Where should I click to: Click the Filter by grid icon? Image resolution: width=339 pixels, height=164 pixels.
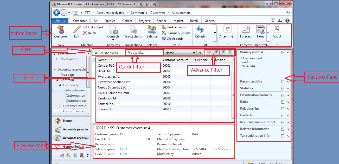click(x=216, y=53)
